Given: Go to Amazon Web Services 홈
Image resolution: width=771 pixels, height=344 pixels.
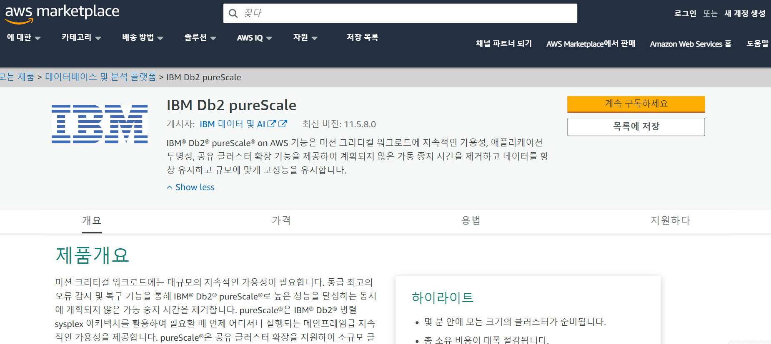Looking at the screenshot, I should 691,44.
